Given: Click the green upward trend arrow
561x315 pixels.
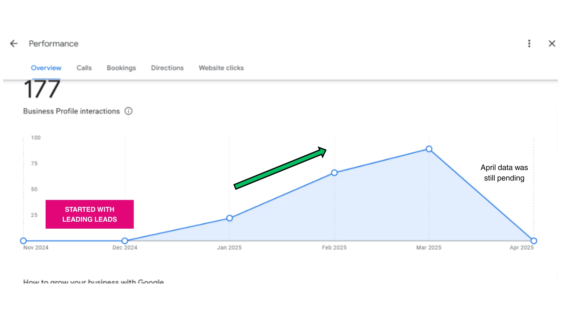Looking at the screenshot, I should (280, 168).
